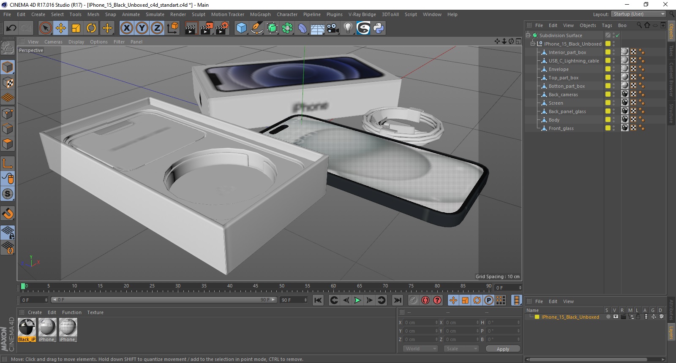Open the spline pen tool
Screen dimensions: 676x363
coord(257,28)
